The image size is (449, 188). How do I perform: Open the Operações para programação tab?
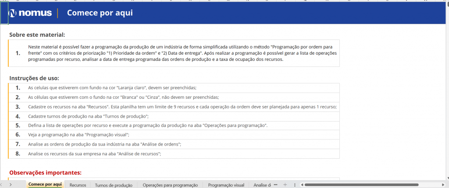[x=170, y=185]
